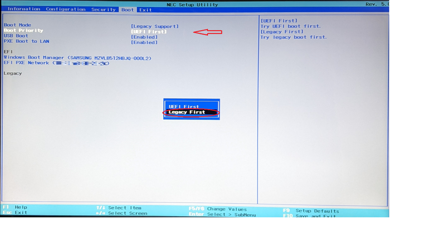Select the PXE Boot to LAN label
Viewport: 437px width, 239px height.
pos(26,41)
